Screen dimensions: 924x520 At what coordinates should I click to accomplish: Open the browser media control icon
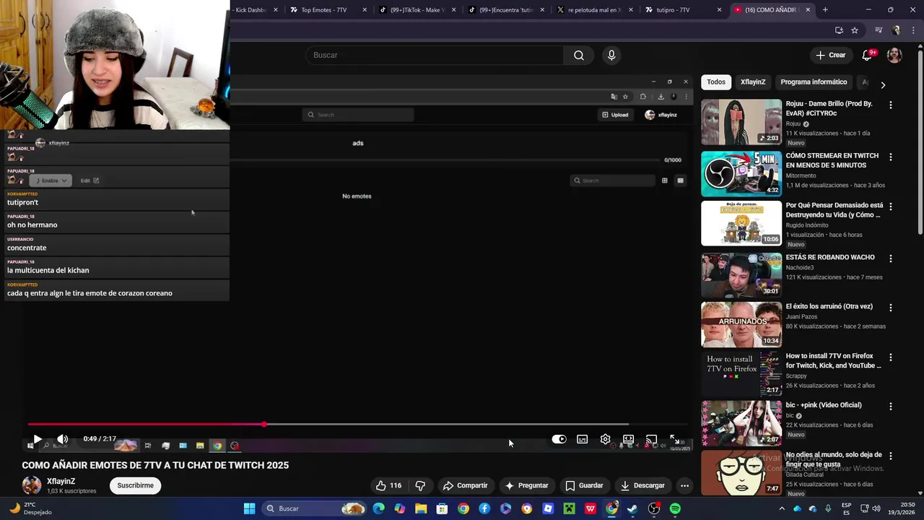point(879,30)
